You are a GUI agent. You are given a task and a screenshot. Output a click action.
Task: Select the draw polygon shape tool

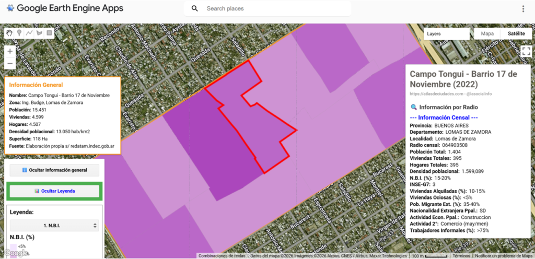(39, 33)
